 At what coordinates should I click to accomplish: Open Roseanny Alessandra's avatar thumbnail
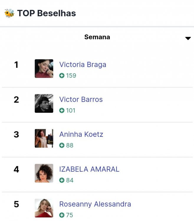tap(44, 208)
